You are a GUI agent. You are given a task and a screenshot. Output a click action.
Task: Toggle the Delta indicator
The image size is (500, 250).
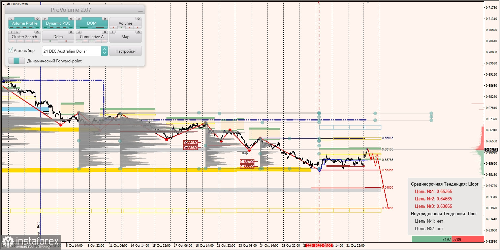pos(58,37)
